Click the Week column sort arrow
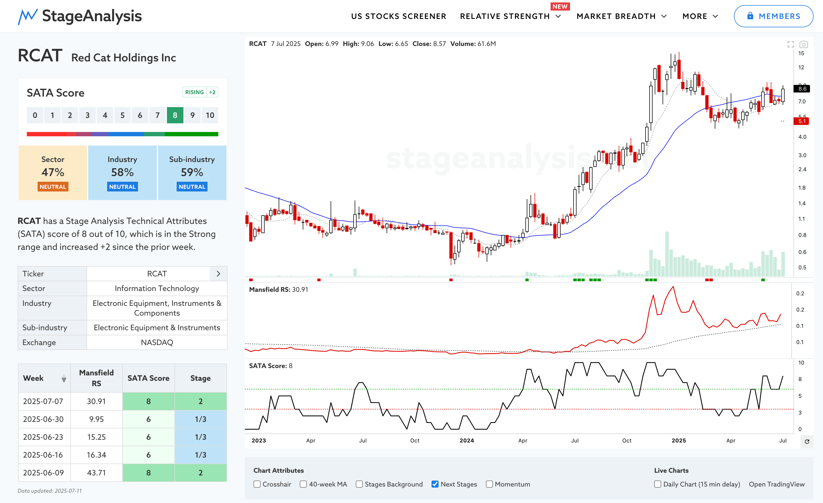 (64, 379)
